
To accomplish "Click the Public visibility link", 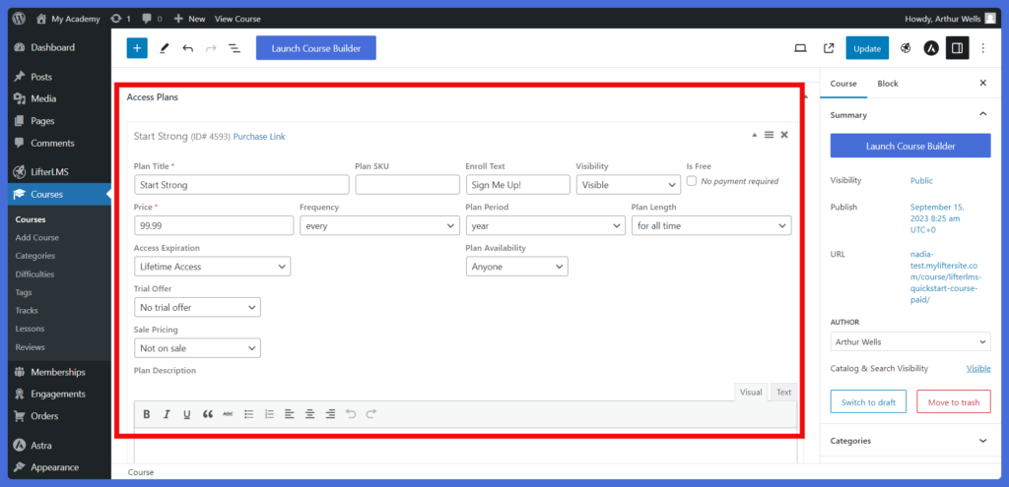I will coord(921,181).
